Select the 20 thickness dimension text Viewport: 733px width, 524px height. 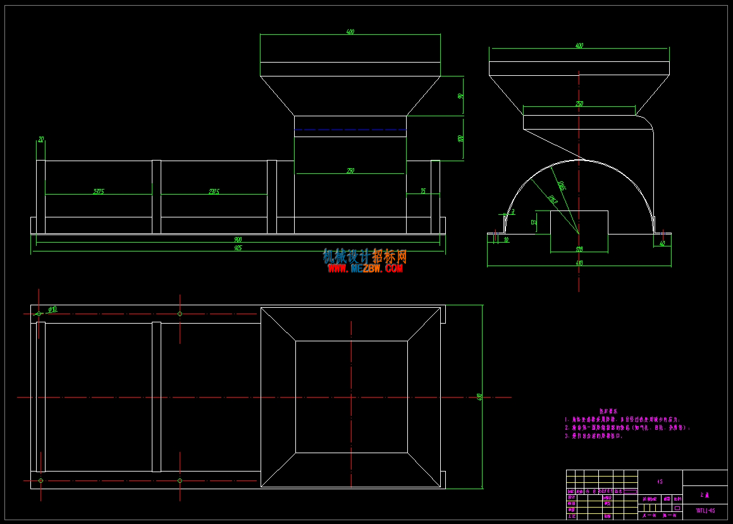pyautogui.click(x=41, y=140)
